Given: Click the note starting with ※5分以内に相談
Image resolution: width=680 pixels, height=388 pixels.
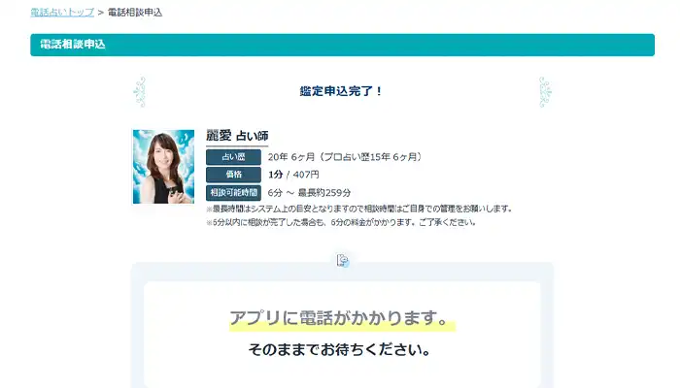Looking at the screenshot, I should click(340, 222).
